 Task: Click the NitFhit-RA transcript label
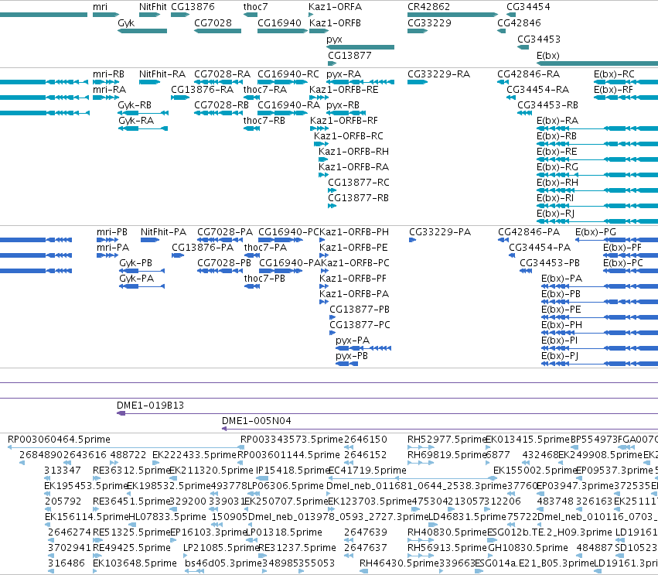coord(162,74)
